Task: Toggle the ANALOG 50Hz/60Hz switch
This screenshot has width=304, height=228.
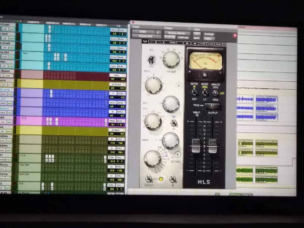Action: (x=215, y=93)
